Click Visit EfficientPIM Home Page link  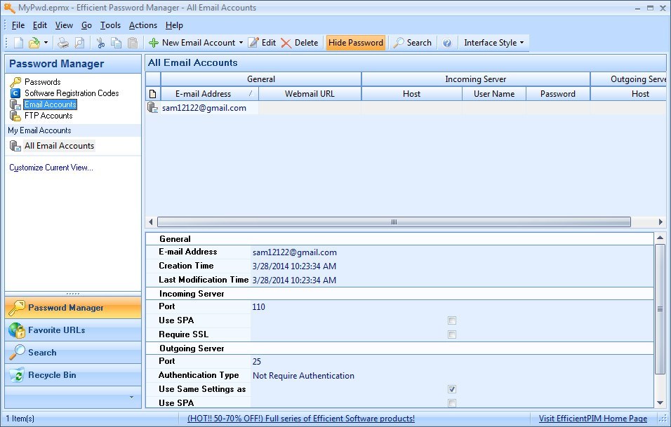(x=592, y=419)
